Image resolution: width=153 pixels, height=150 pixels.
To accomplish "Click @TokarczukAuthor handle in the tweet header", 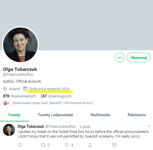I will (61, 126).
